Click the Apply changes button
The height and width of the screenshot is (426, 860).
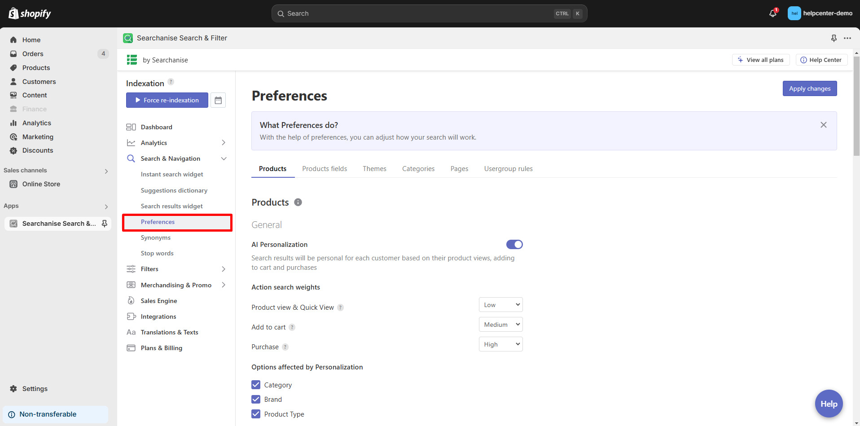[x=809, y=88]
